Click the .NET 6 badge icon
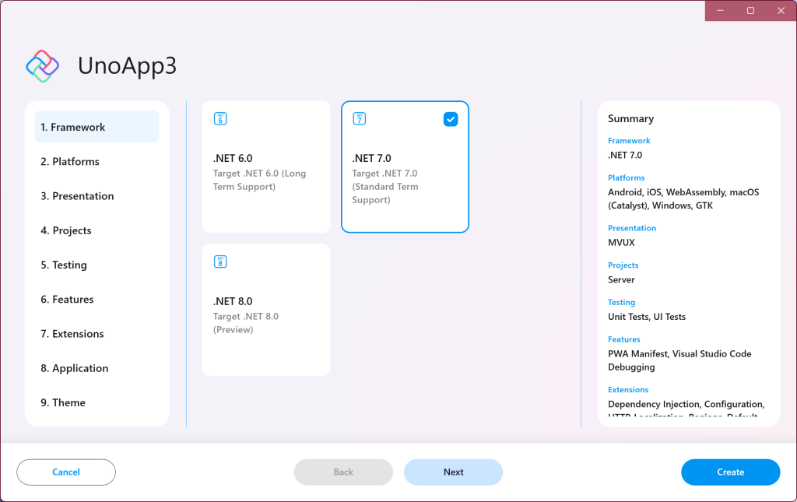The width and height of the screenshot is (797, 502). 220,118
